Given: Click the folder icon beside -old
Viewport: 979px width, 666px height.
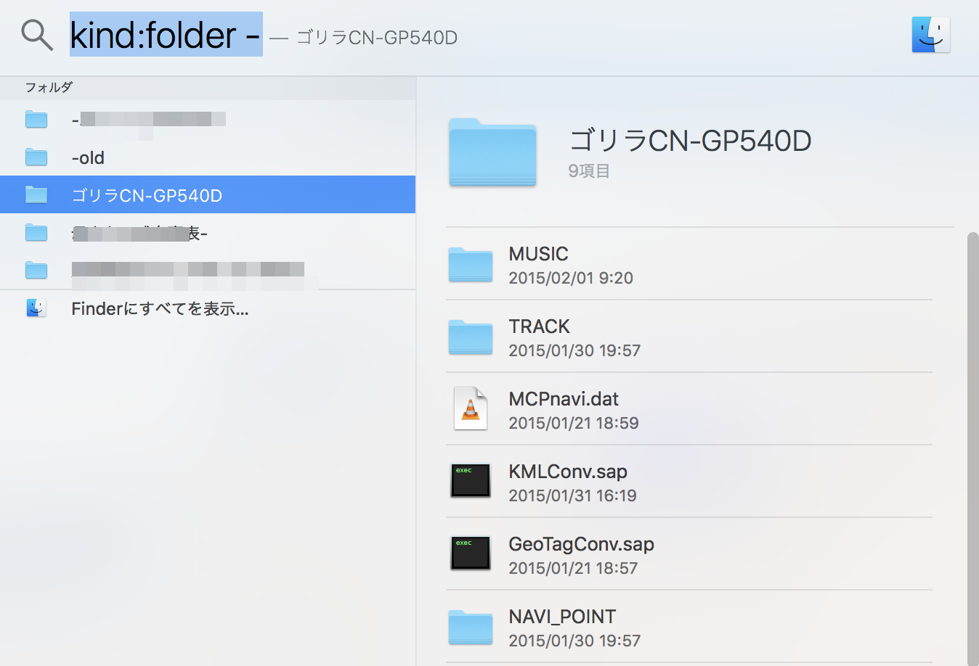Looking at the screenshot, I should (36, 157).
